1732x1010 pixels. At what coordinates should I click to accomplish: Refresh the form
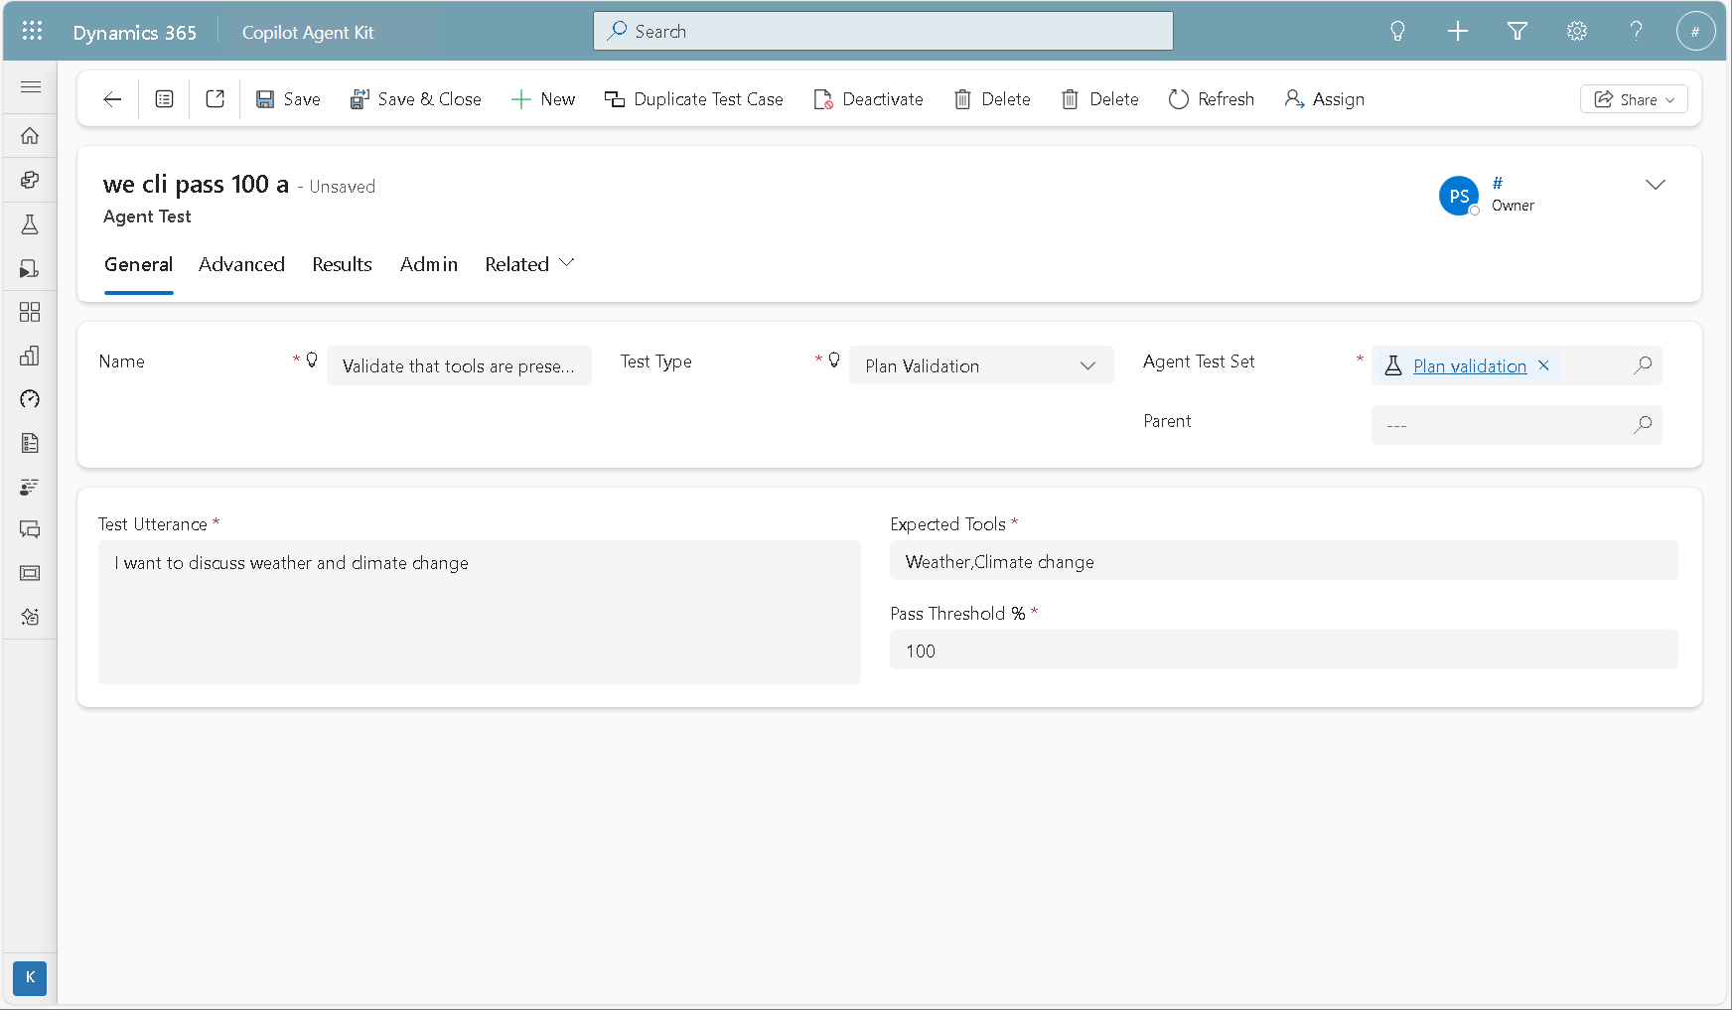[1212, 99]
